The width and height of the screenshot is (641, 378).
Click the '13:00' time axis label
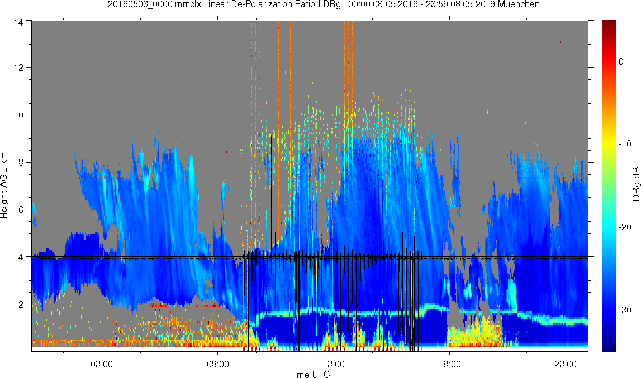click(334, 364)
